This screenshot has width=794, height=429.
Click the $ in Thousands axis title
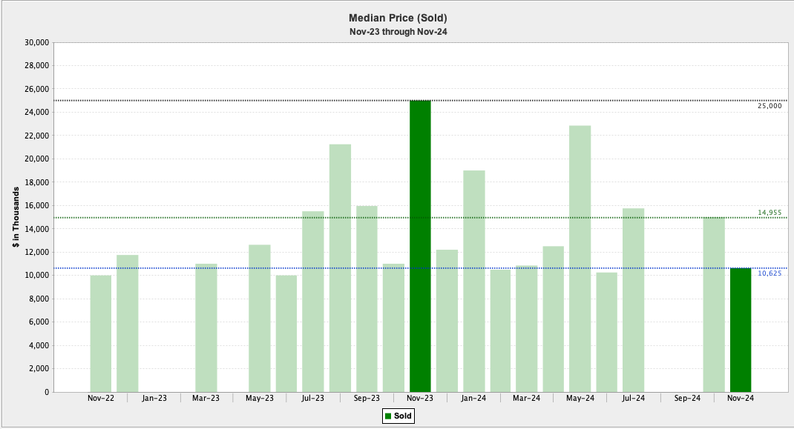[16, 217]
